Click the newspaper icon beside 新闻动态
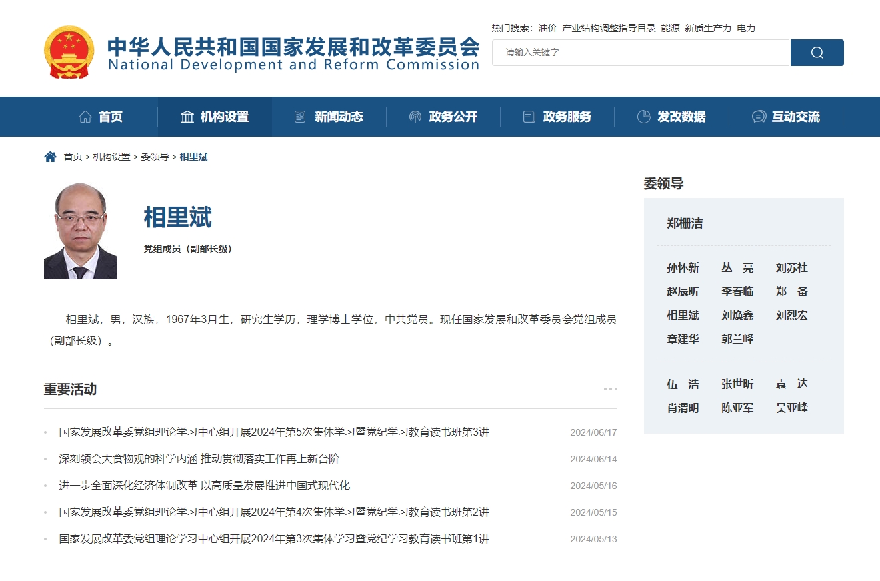Screen dimensions: 880x581 [300, 117]
